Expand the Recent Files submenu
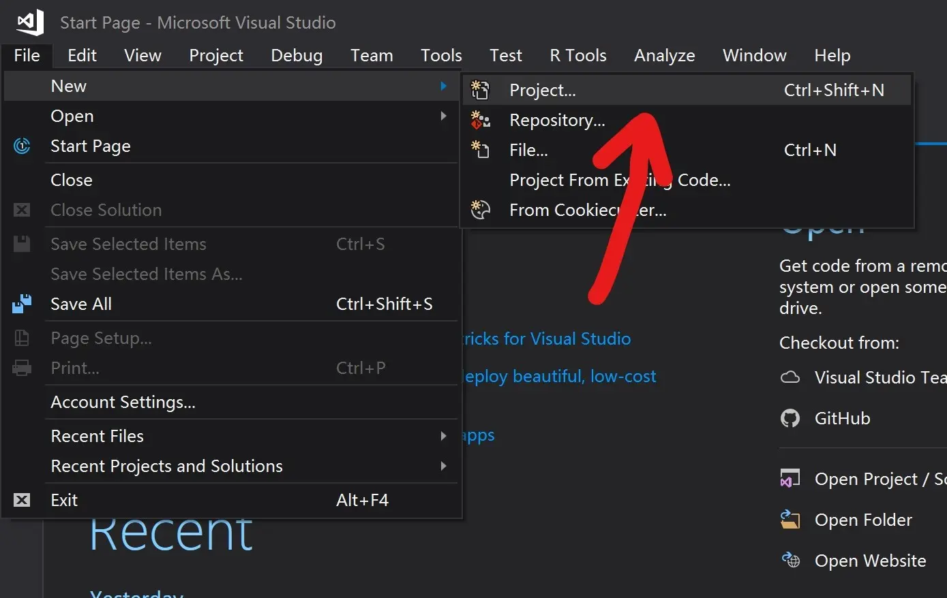The height and width of the screenshot is (598, 947). pyautogui.click(x=443, y=436)
